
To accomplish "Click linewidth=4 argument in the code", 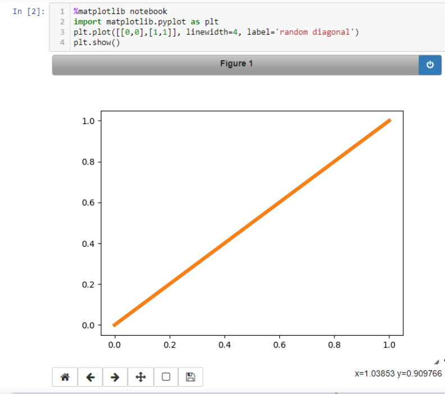I will (x=211, y=32).
